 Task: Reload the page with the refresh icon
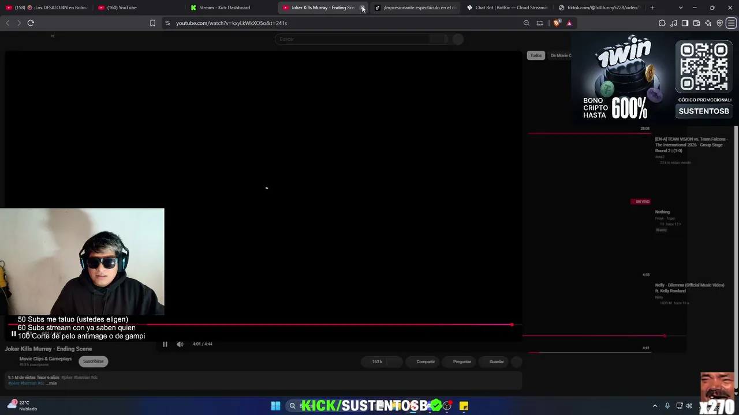(31, 23)
